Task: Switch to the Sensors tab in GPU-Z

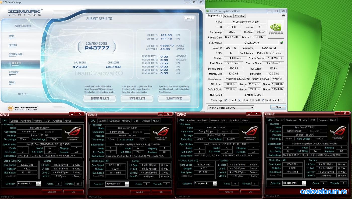Action: (228, 16)
